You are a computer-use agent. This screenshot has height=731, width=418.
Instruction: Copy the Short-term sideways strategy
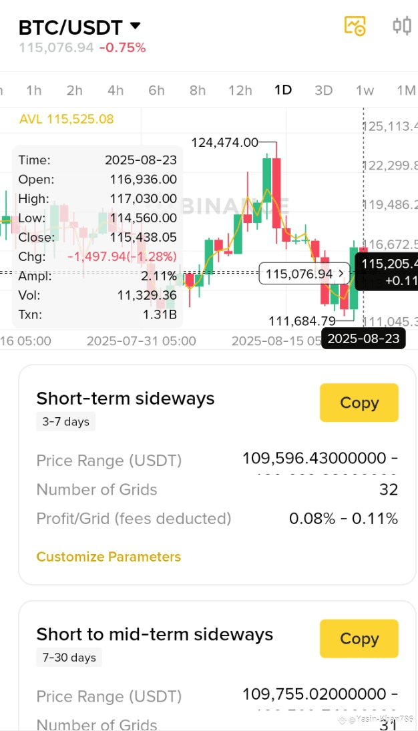coord(359,403)
